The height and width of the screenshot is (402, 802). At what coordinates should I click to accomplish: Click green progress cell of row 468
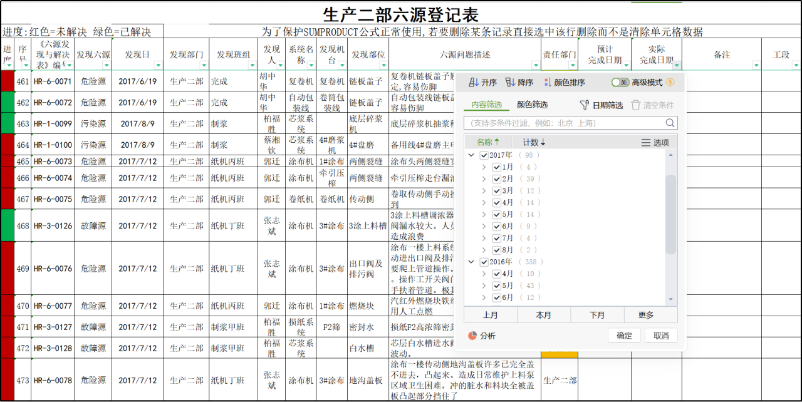pyautogui.click(x=8, y=225)
